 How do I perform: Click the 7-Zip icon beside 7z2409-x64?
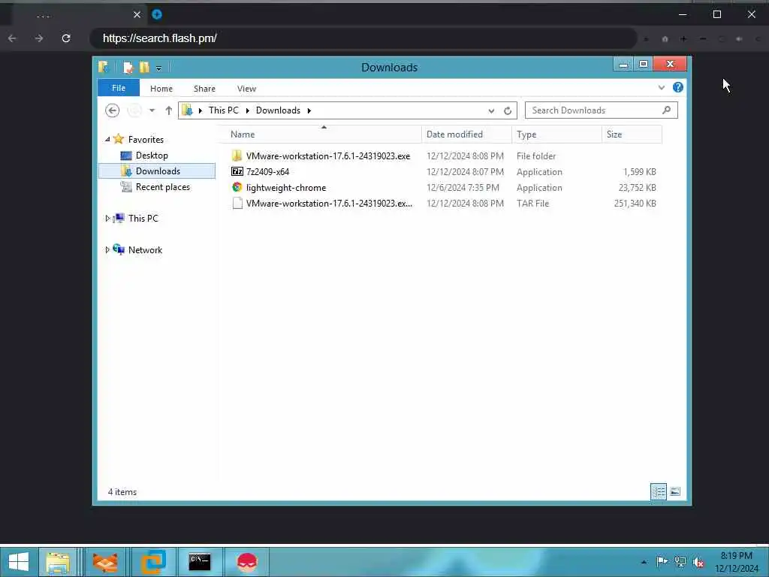(x=237, y=171)
